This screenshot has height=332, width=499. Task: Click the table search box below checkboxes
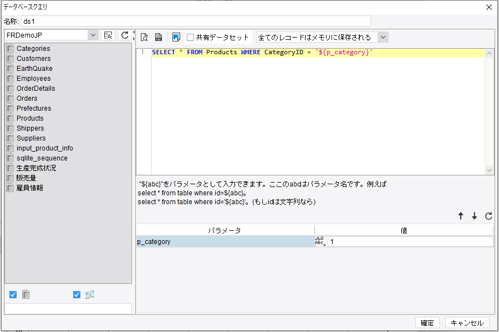point(68,309)
